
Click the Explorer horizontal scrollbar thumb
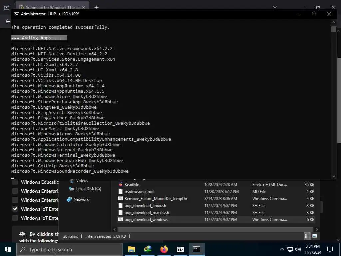(x=215, y=229)
